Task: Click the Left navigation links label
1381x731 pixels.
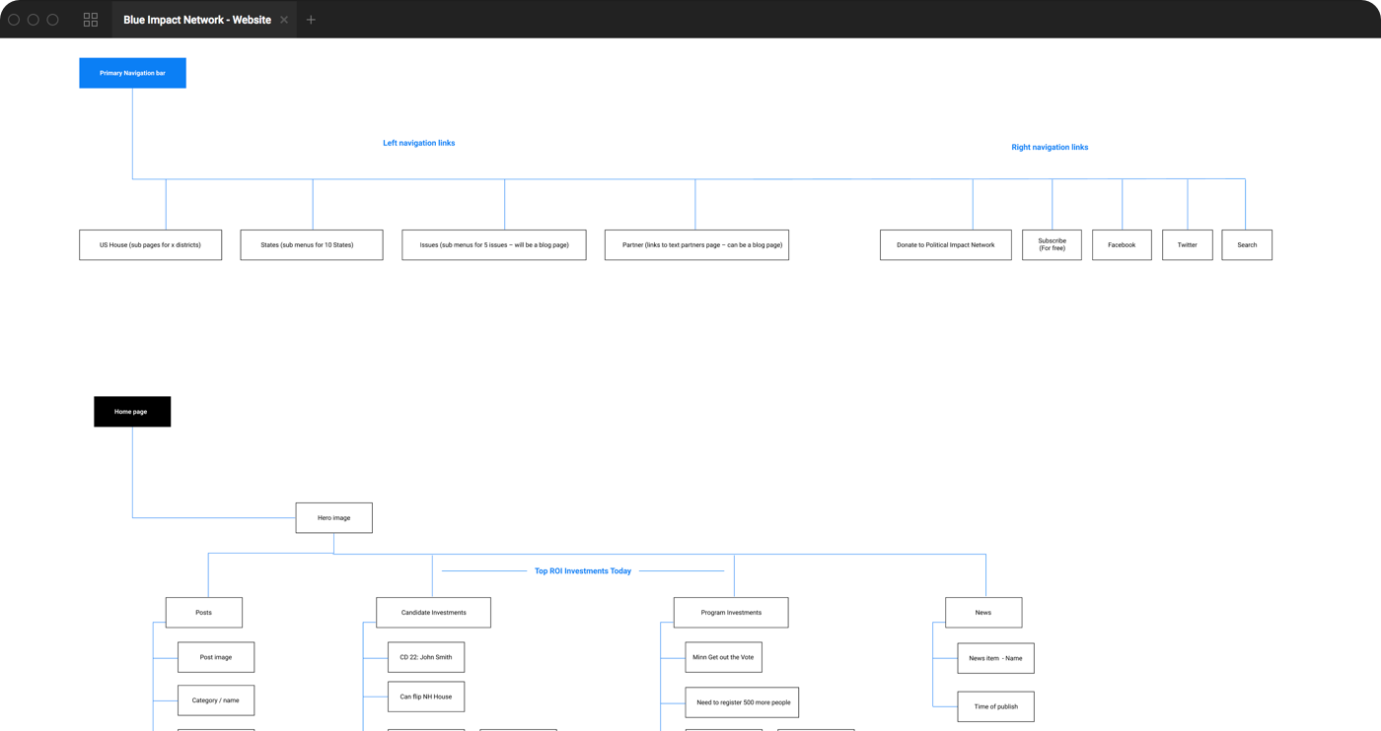Action: tap(419, 143)
